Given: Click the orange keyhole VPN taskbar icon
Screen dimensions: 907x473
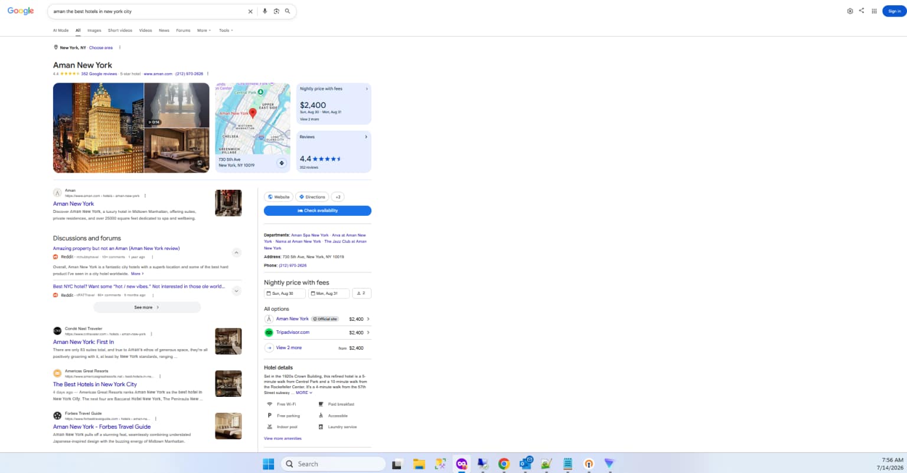Looking at the screenshot, I should (589, 464).
